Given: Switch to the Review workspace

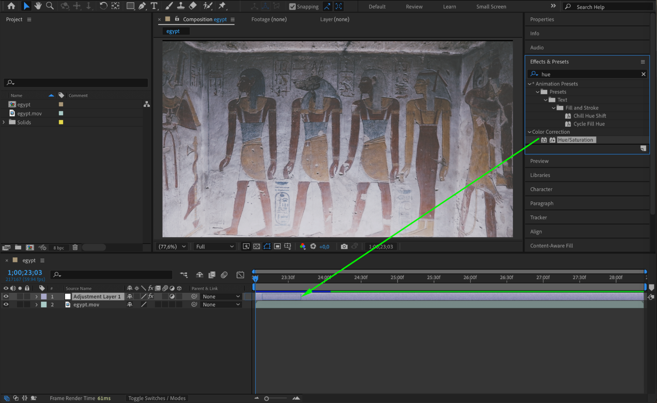Looking at the screenshot, I should [x=414, y=7].
